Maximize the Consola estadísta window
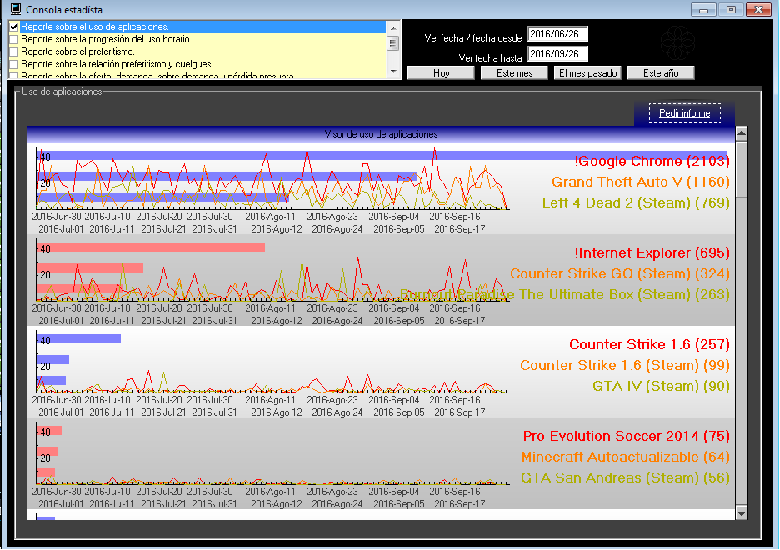Viewport: 780px width, 550px height. click(731, 10)
